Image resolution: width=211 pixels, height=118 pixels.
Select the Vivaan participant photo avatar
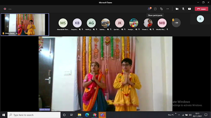click(148, 23)
